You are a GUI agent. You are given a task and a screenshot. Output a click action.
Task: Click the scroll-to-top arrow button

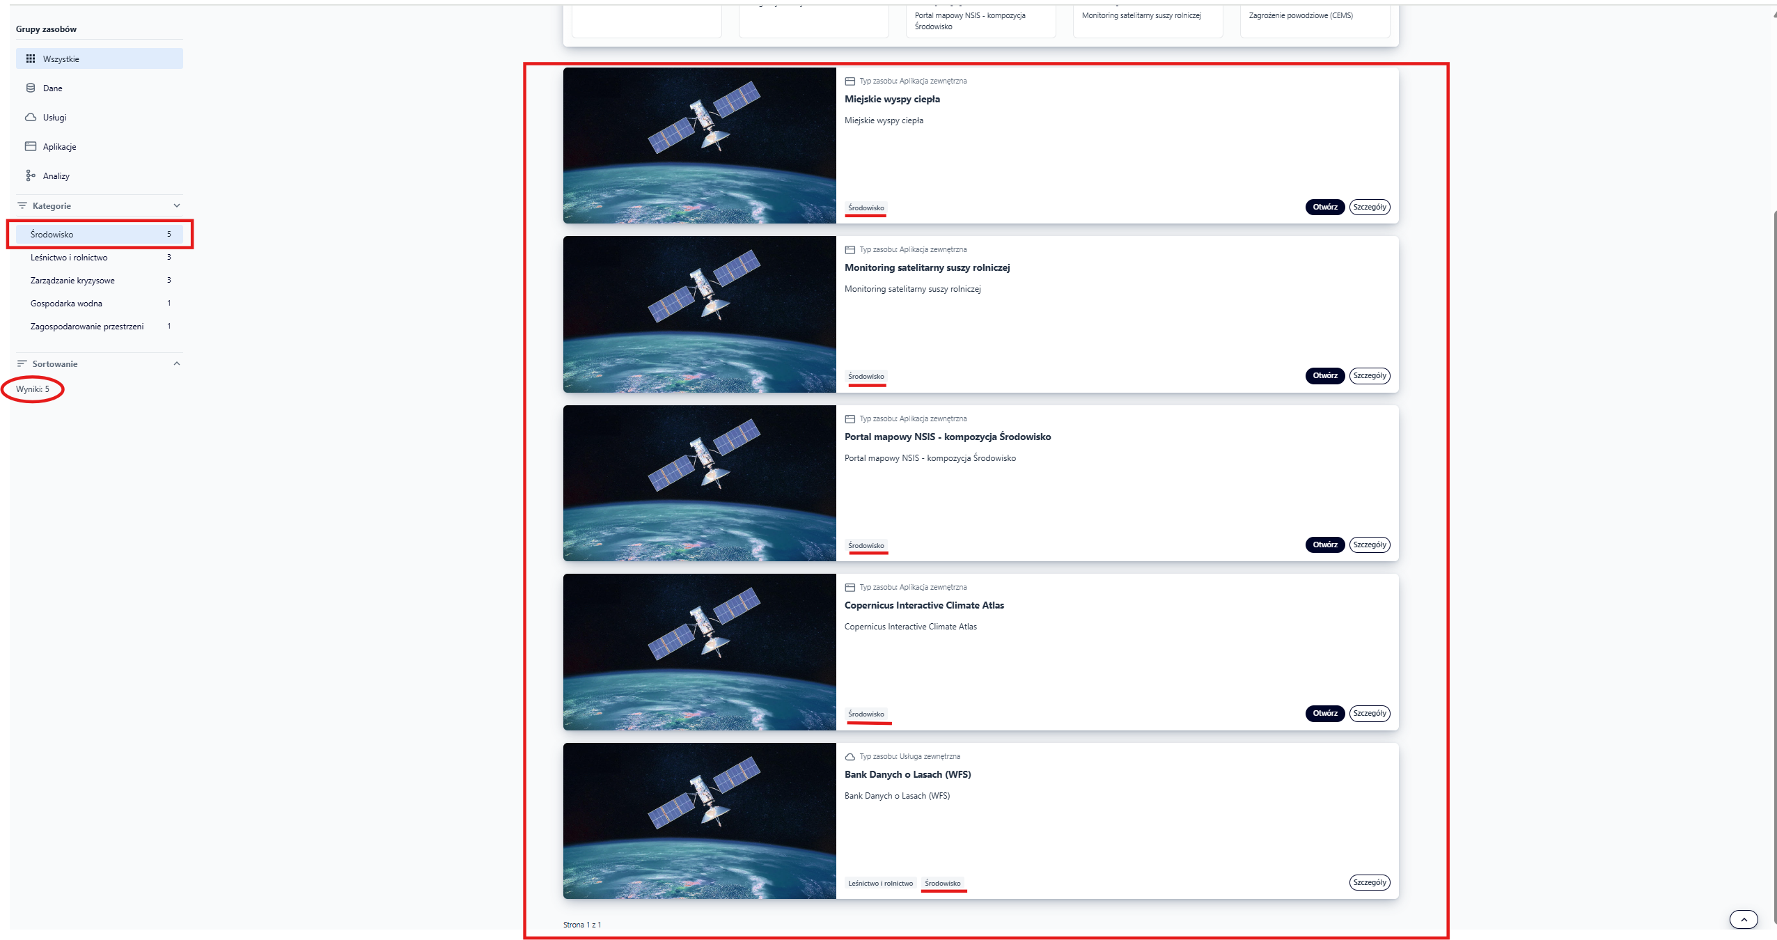[1744, 920]
